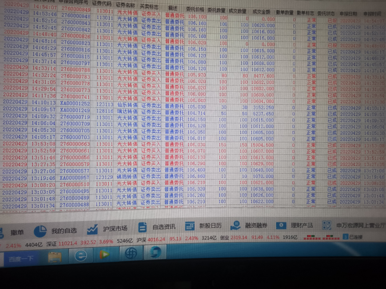The image size is (386, 289).
Task: Click the 5246亿 turnover figure
Action: (x=125, y=240)
